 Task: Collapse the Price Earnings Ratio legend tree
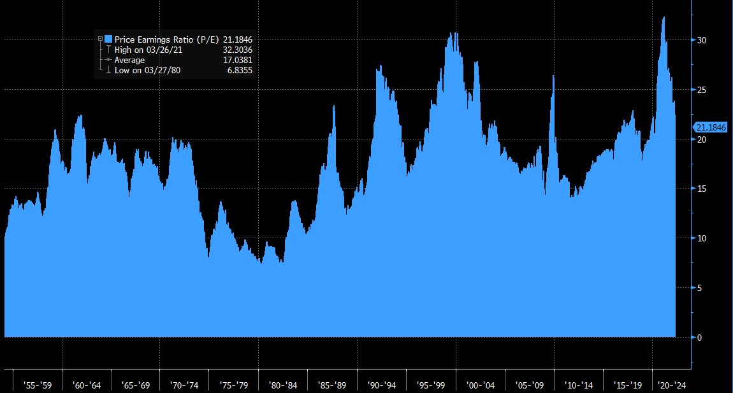(100, 39)
